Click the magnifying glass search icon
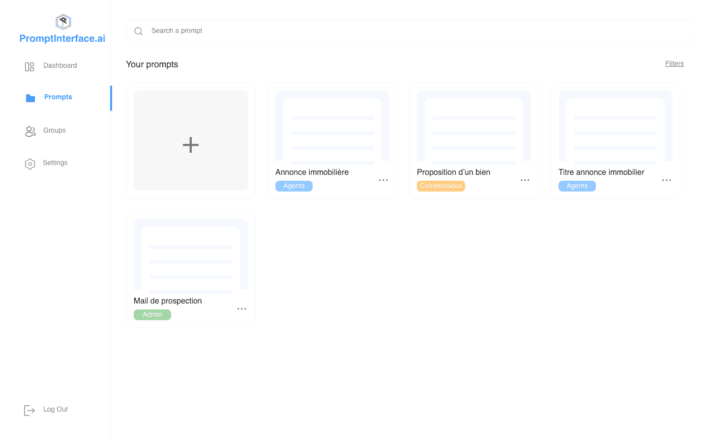Viewport: 708px width, 442px height. (x=138, y=31)
